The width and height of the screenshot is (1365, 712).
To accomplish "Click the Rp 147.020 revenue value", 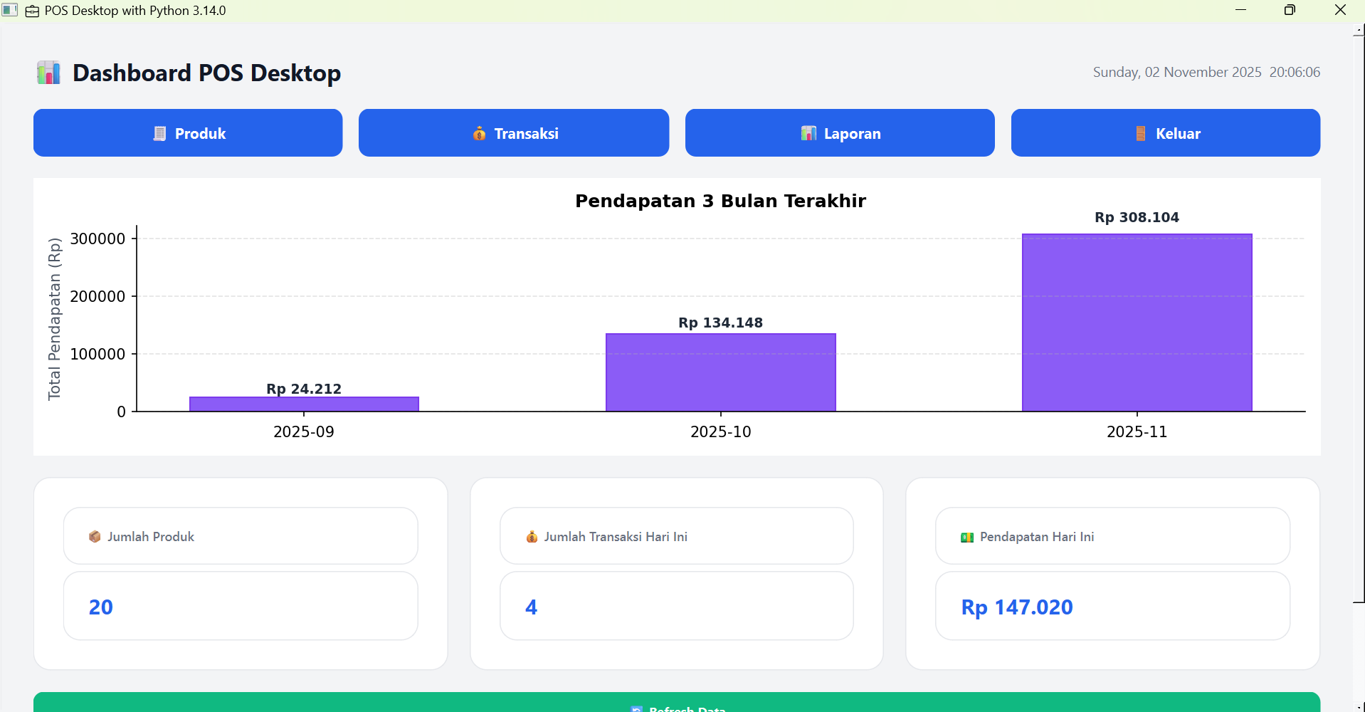I will [1016, 607].
